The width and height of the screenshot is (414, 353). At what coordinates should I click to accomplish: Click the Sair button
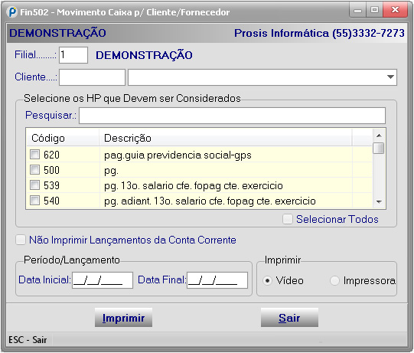[x=289, y=318]
